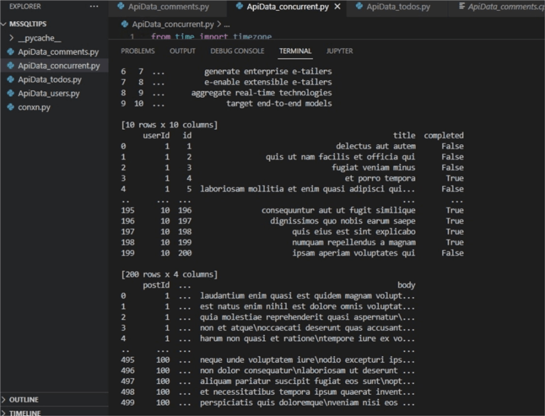Switch to ApiData_todos.py editor tab

[x=397, y=7]
